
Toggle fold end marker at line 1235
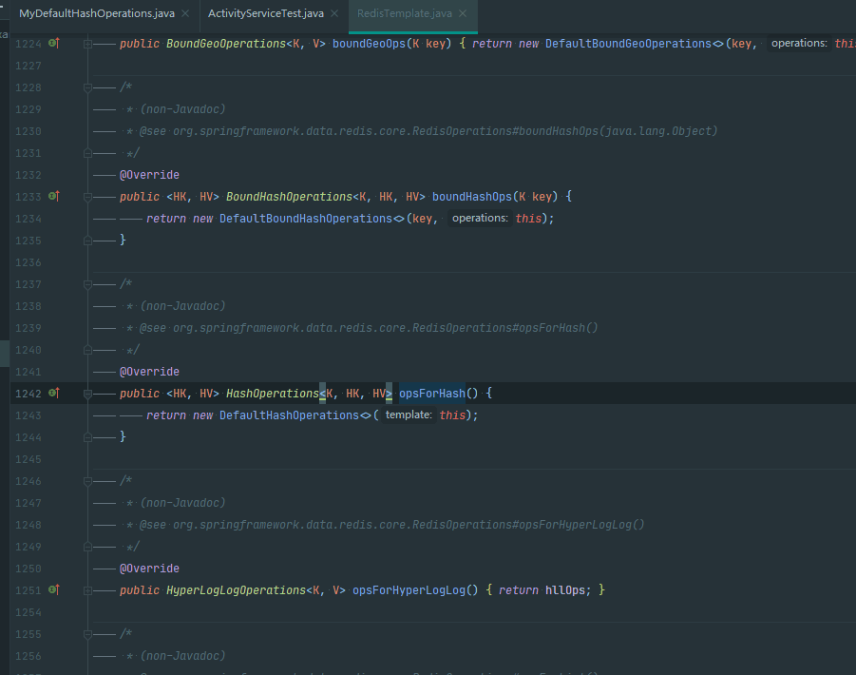(87, 241)
